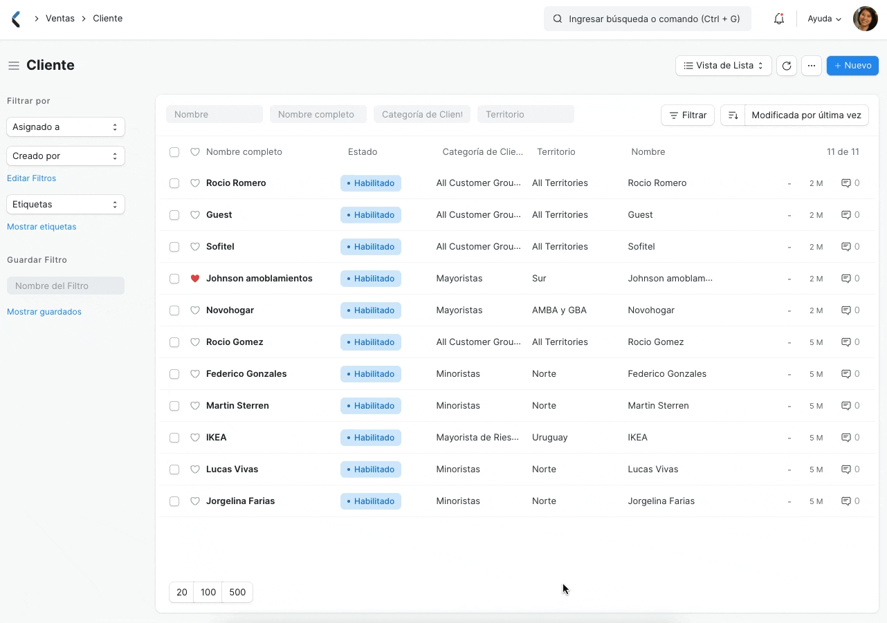
Task: Open the Asignado a dropdown
Action: (66, 127)
